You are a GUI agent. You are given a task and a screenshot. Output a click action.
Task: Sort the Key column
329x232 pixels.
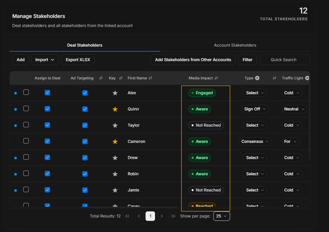click(x=120, y=78)
